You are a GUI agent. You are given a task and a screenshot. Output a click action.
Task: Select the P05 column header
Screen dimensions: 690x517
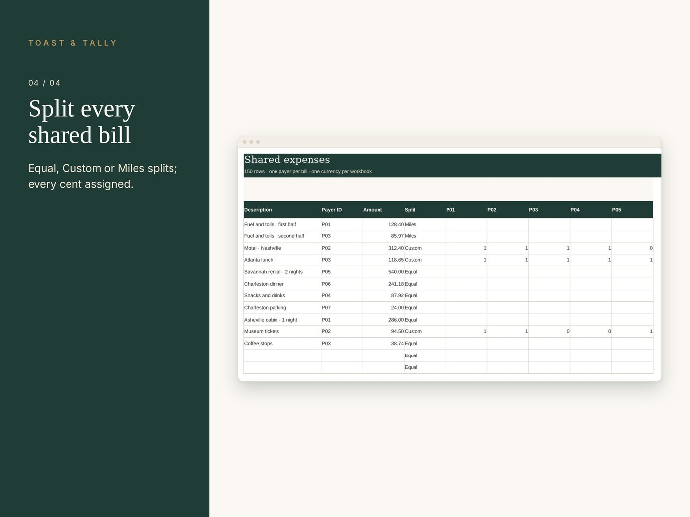click(632, 210)
